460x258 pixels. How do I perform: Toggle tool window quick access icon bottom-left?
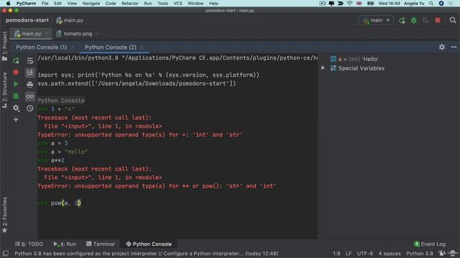point(5,253)
